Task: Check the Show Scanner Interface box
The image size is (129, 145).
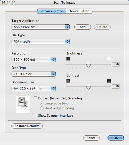Action: [x=36, y=115]
